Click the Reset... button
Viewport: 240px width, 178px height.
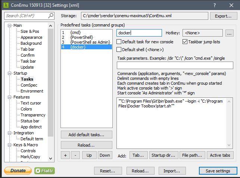pos(108,171)
